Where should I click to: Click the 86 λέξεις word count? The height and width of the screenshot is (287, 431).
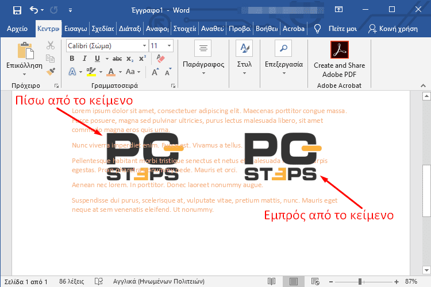[x=71, y=281]
